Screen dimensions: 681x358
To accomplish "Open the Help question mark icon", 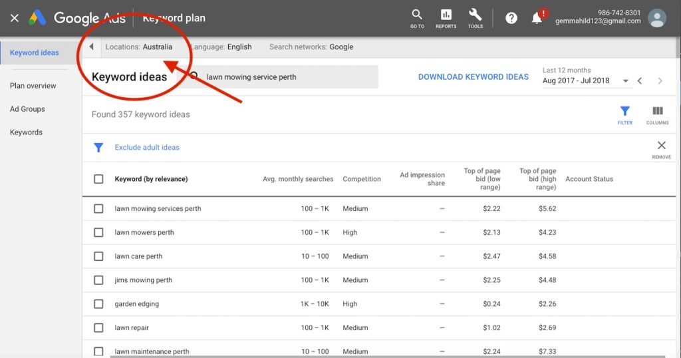I will click(511, 18).
